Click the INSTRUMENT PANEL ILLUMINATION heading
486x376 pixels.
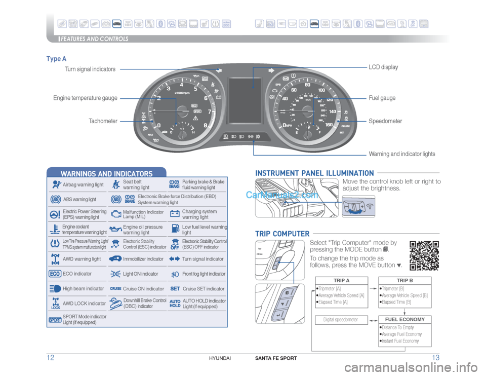[314, 173]
